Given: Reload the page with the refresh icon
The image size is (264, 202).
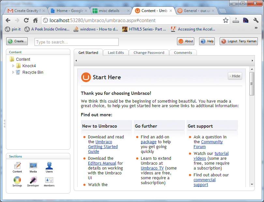Looking at the screenshot, I should tap(26, 20).
